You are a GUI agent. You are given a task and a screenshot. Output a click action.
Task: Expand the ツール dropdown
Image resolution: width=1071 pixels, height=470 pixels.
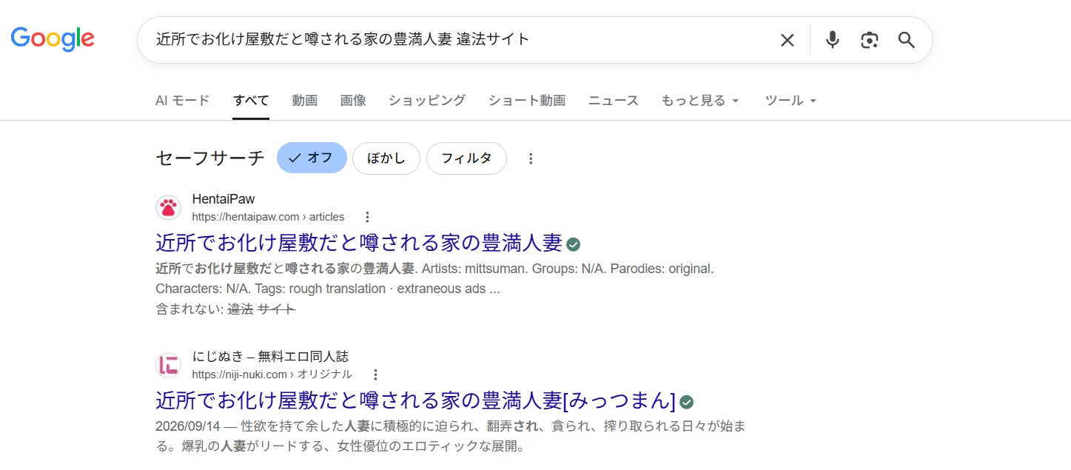tap(790, 101)
